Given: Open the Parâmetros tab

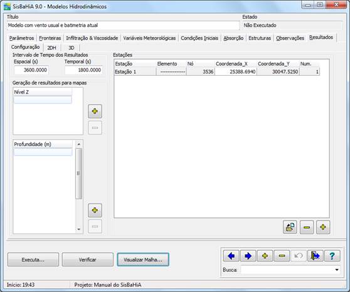Looking at the screenshot, I should [21, 38].
